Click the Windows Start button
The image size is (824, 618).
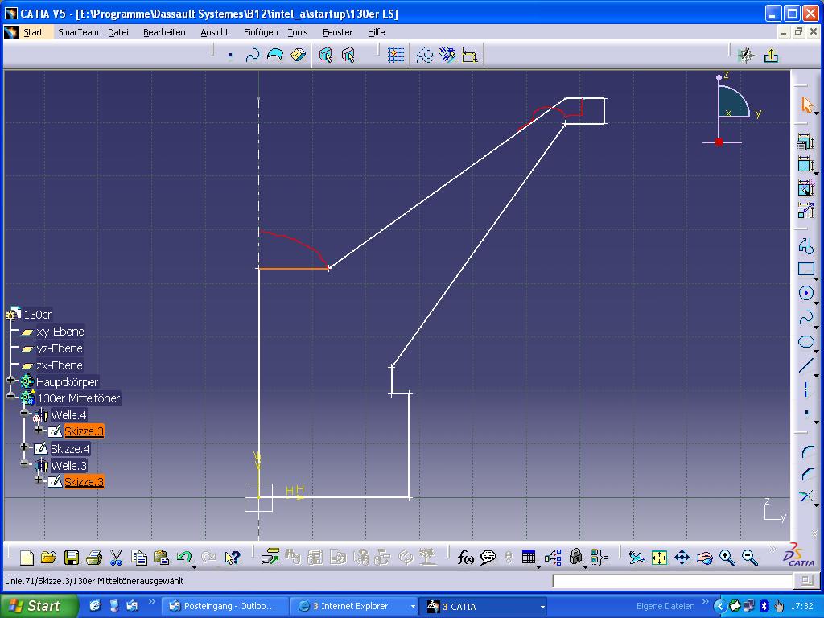click(x=38, y=606)
